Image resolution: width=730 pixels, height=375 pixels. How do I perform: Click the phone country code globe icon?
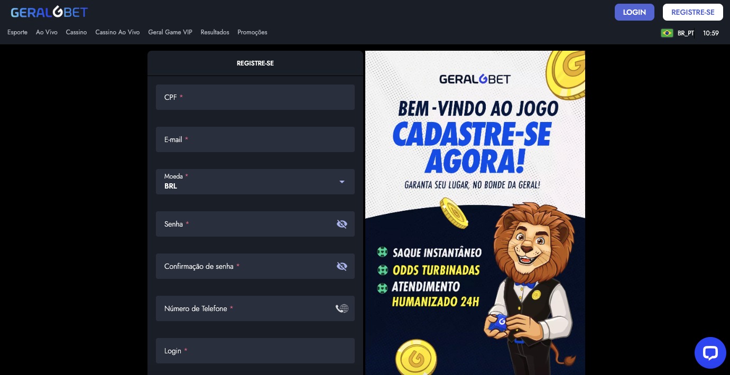(x=342, y=308)
